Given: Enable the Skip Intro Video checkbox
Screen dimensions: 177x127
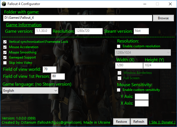Looking at the screenshot, I should tap(5, 63).
